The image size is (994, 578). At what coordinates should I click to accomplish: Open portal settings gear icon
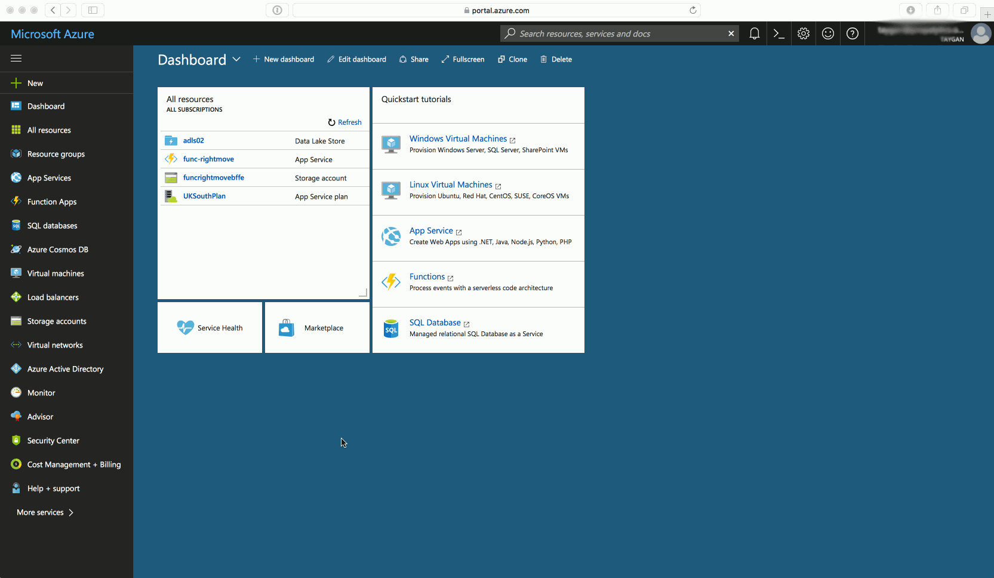(x=804, y=33)
